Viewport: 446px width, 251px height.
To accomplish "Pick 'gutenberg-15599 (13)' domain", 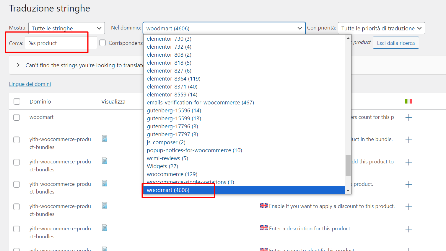I will tap(244, 119).
